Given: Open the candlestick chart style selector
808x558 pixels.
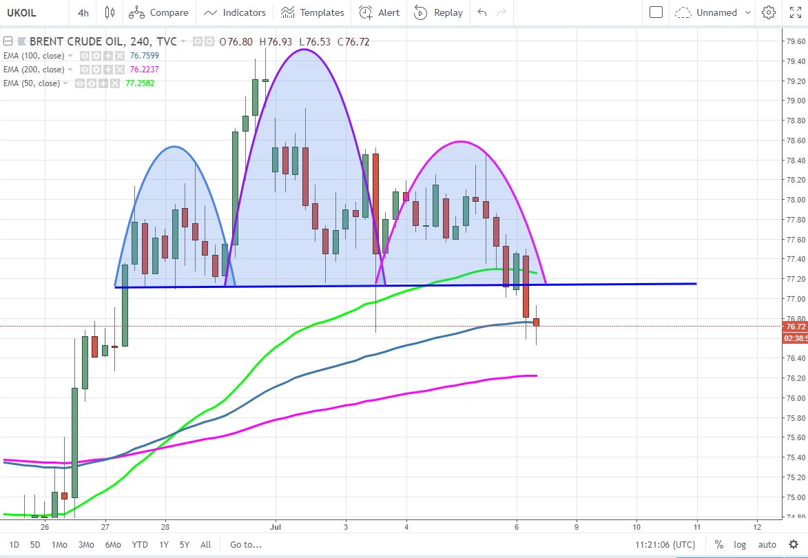Looking at the screenshot, I should 110,12.
